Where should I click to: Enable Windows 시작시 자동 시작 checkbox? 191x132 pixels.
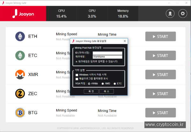click(77, 75)
